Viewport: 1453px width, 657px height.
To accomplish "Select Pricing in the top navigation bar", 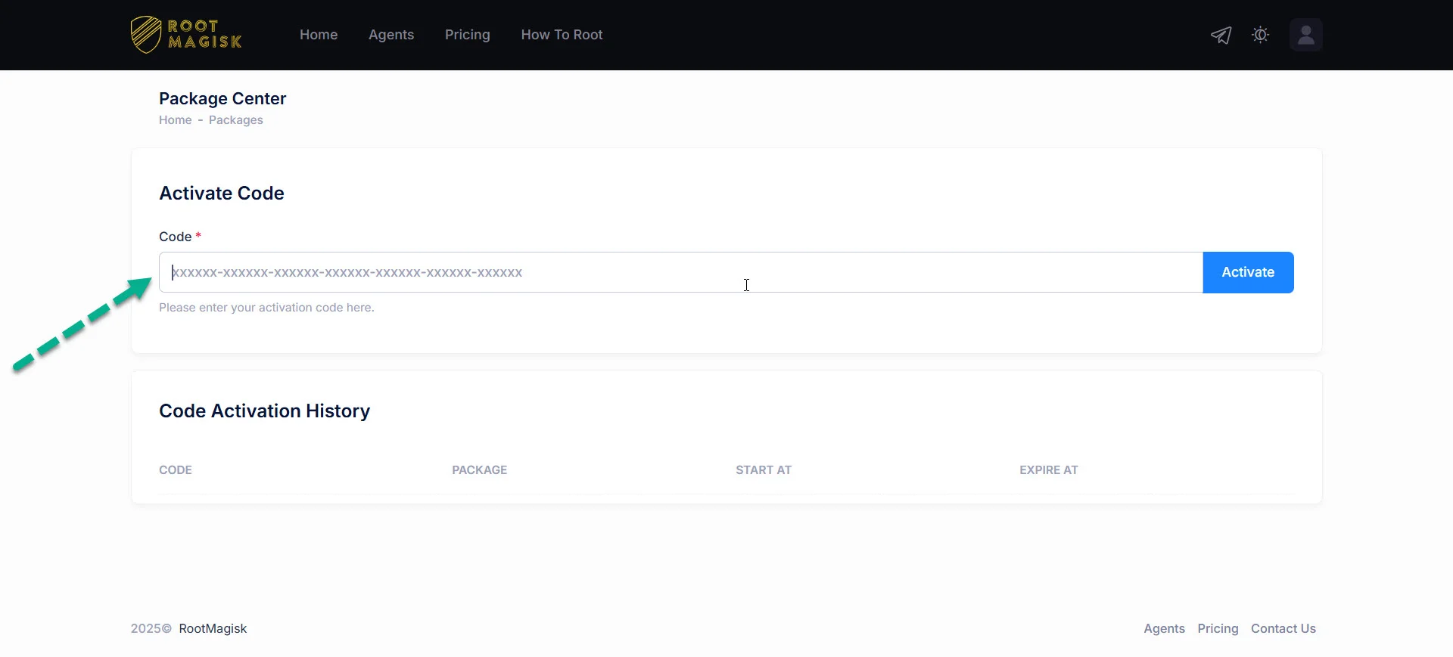I will pos(467,35).
